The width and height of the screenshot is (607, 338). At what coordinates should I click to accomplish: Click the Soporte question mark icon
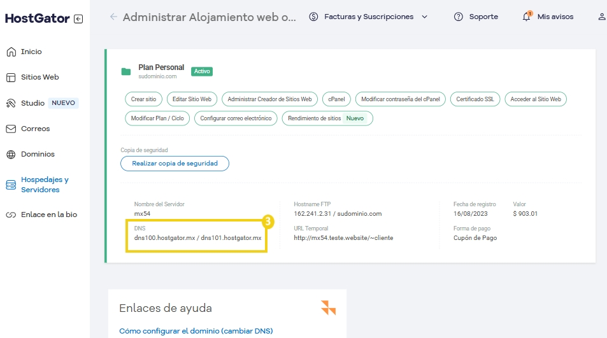tap(459, 17)
